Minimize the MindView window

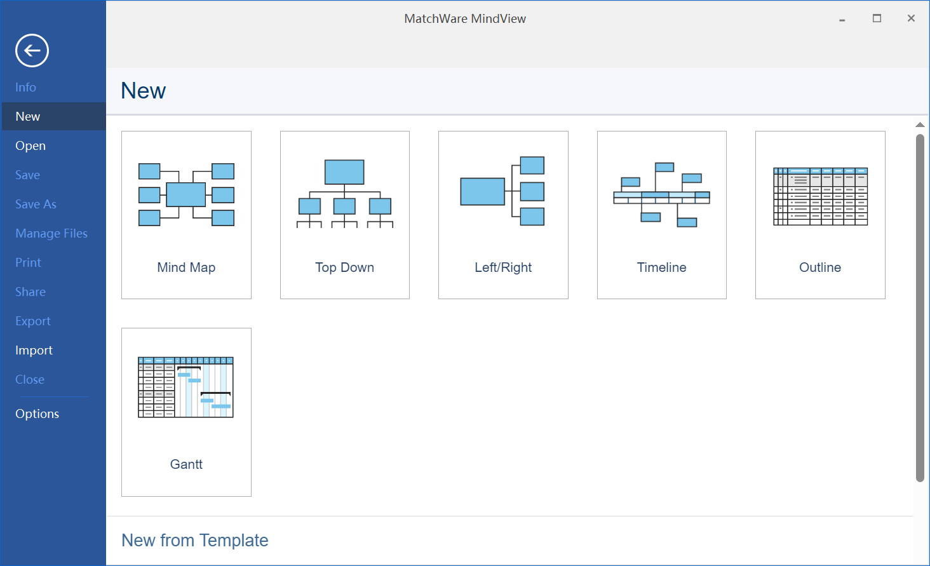click(x=842, y=19)
